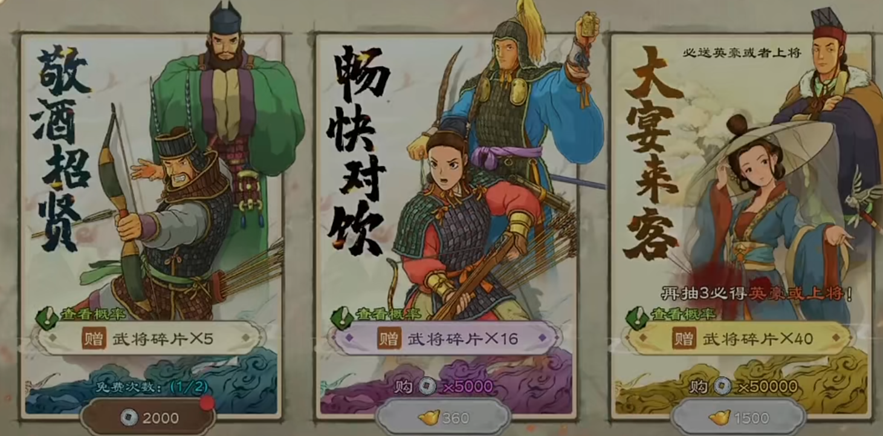Click the coin icon next to ×5000
The height and width of the screenshot is (436, 883).
(428, 386)
